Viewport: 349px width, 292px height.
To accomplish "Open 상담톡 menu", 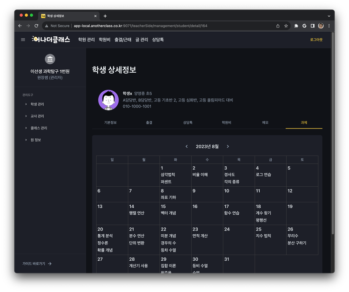I will 158,40.
